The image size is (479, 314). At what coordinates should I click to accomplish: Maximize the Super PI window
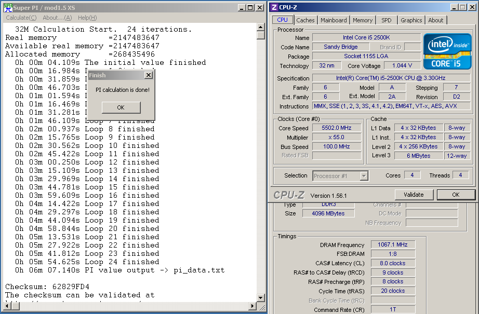pyautogui.click(x=250, y=8)
